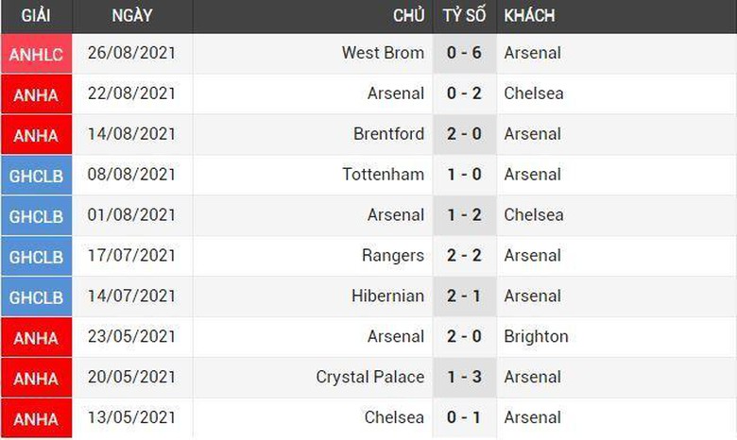Open the Brighton team link
The width and height of the screenshot is (737, 440).
[x=536, y=336]
